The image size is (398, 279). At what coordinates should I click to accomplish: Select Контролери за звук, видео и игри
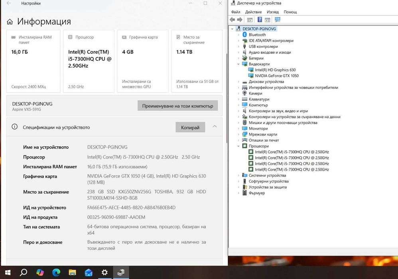tap(278, 111)
